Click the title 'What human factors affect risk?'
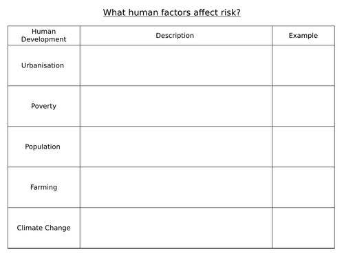Viewport: 344px width, 258px height. pyautogui.click(x=172, y=12)
